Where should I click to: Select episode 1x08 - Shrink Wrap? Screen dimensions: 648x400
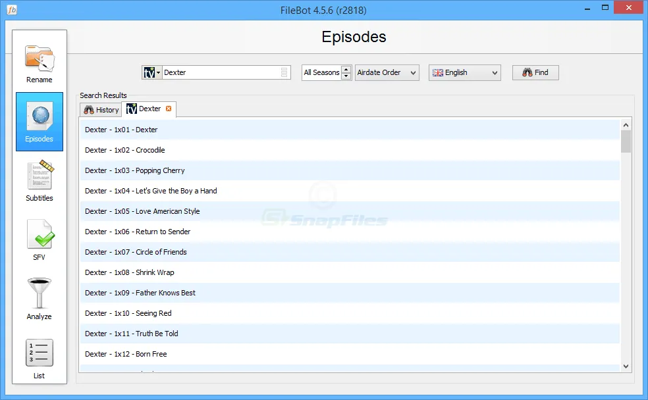click(350, 272)
